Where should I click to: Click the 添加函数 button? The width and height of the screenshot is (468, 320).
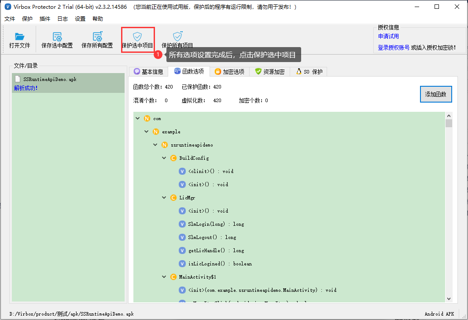point(436,94)
